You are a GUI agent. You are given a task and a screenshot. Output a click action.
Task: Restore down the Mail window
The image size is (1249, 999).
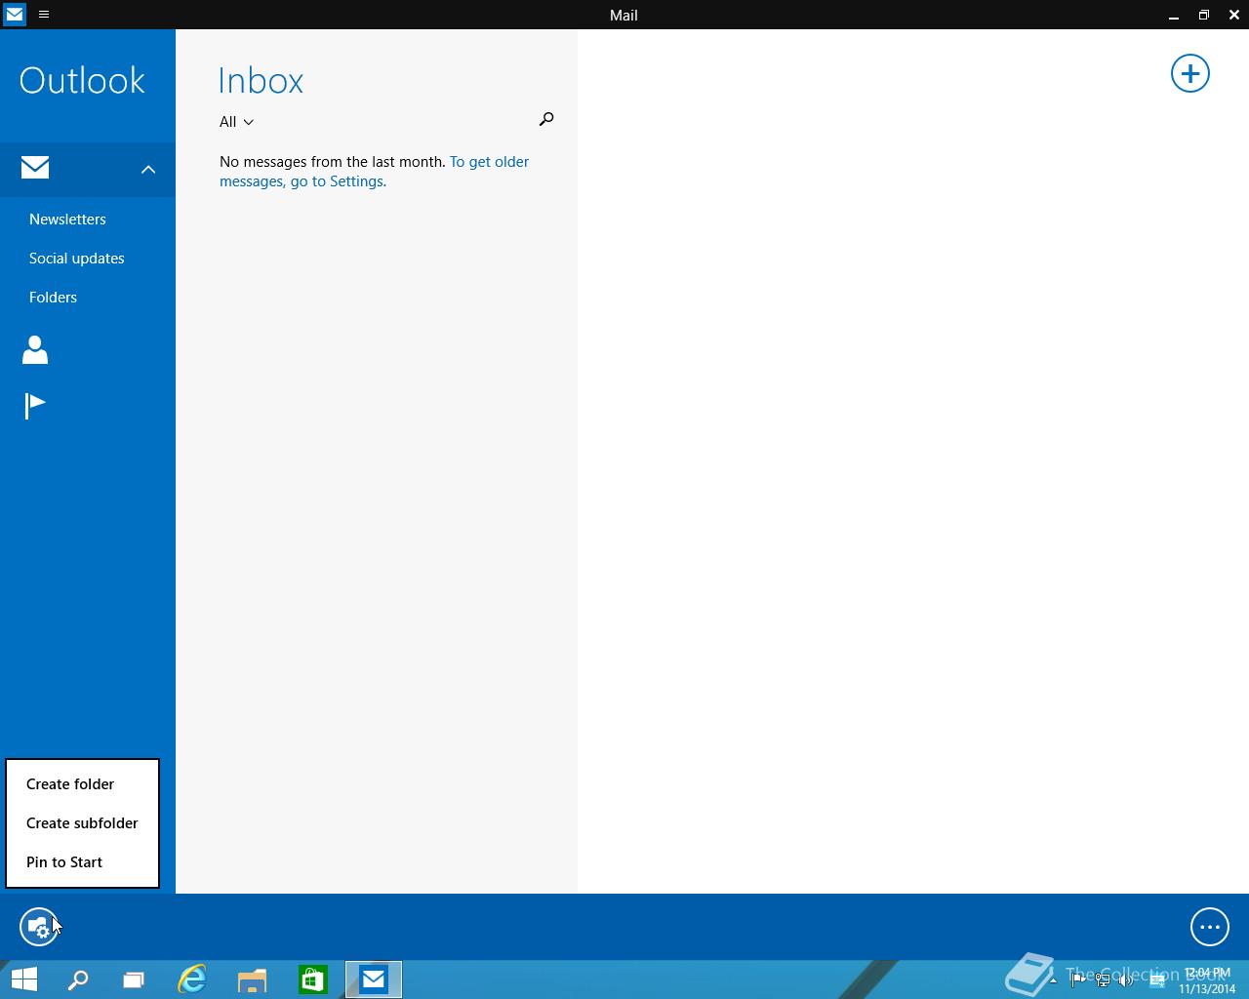(x=1203, y=15)
